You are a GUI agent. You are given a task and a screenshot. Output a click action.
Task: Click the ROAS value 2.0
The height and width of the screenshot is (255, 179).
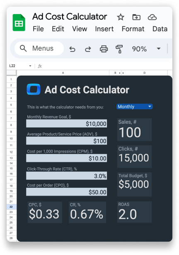(x=128, y=214)
